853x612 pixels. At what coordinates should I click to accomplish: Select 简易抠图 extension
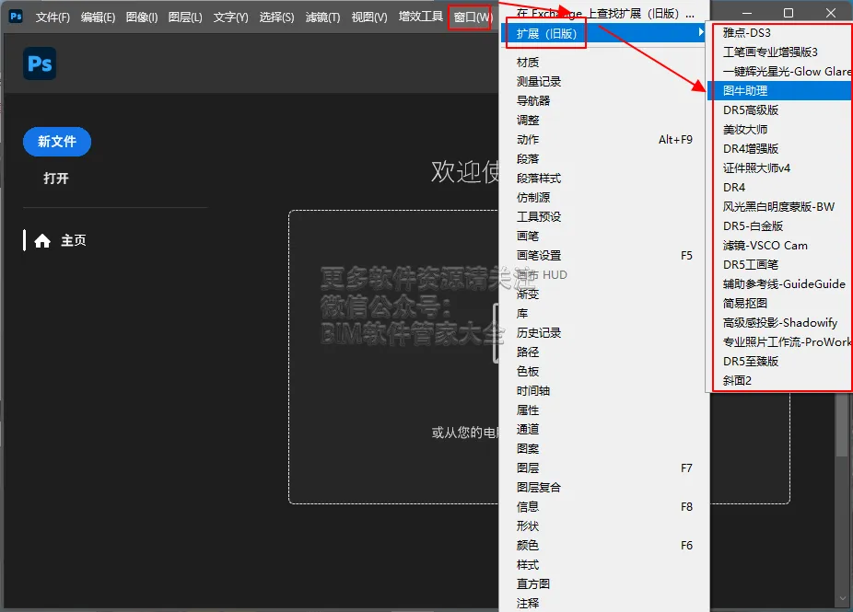tap(780, 304)
